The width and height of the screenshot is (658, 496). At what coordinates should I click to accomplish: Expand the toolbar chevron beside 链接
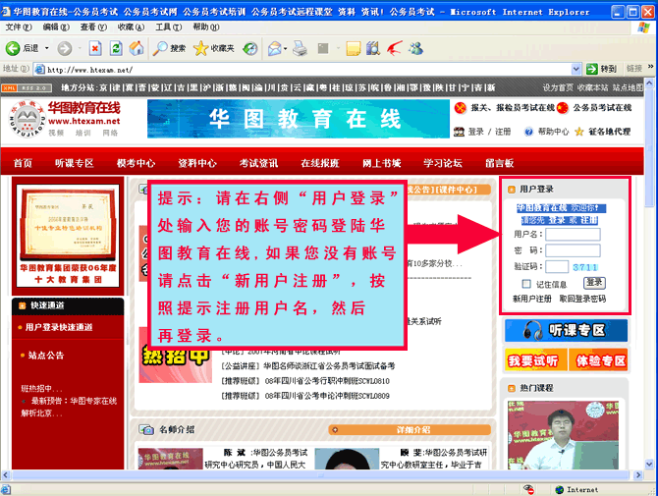point(650,67)
